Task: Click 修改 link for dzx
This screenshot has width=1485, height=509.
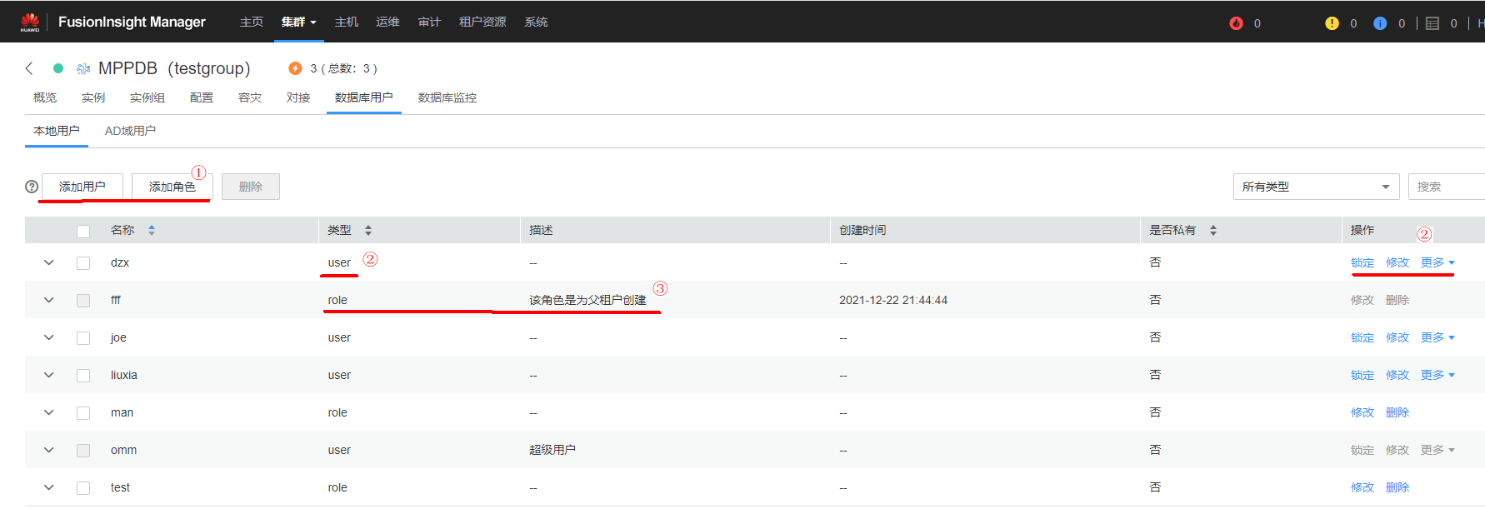Action: tap(1397, 262)
